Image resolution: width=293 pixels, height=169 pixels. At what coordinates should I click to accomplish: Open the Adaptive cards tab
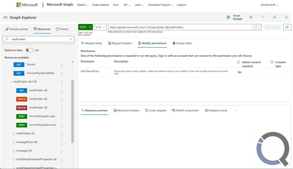[x=216, y=110]
